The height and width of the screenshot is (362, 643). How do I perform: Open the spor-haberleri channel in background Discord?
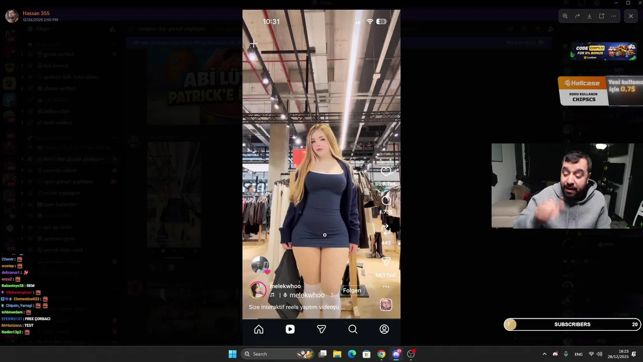60,205
